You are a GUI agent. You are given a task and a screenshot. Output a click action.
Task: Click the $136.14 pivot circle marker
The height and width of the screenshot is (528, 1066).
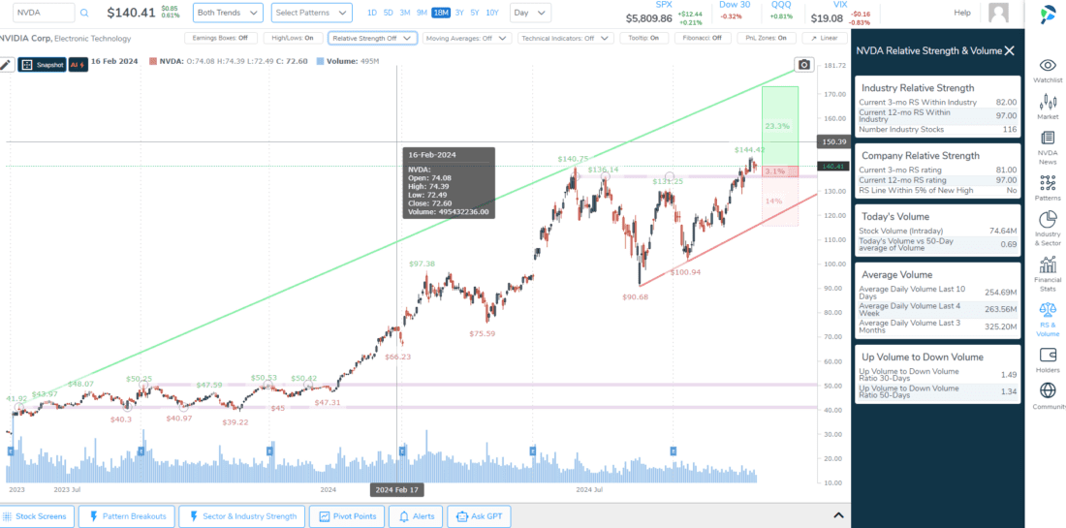point(606,176)
